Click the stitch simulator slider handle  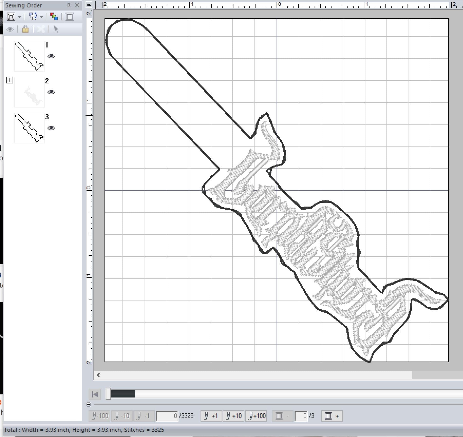coord(108,394)
